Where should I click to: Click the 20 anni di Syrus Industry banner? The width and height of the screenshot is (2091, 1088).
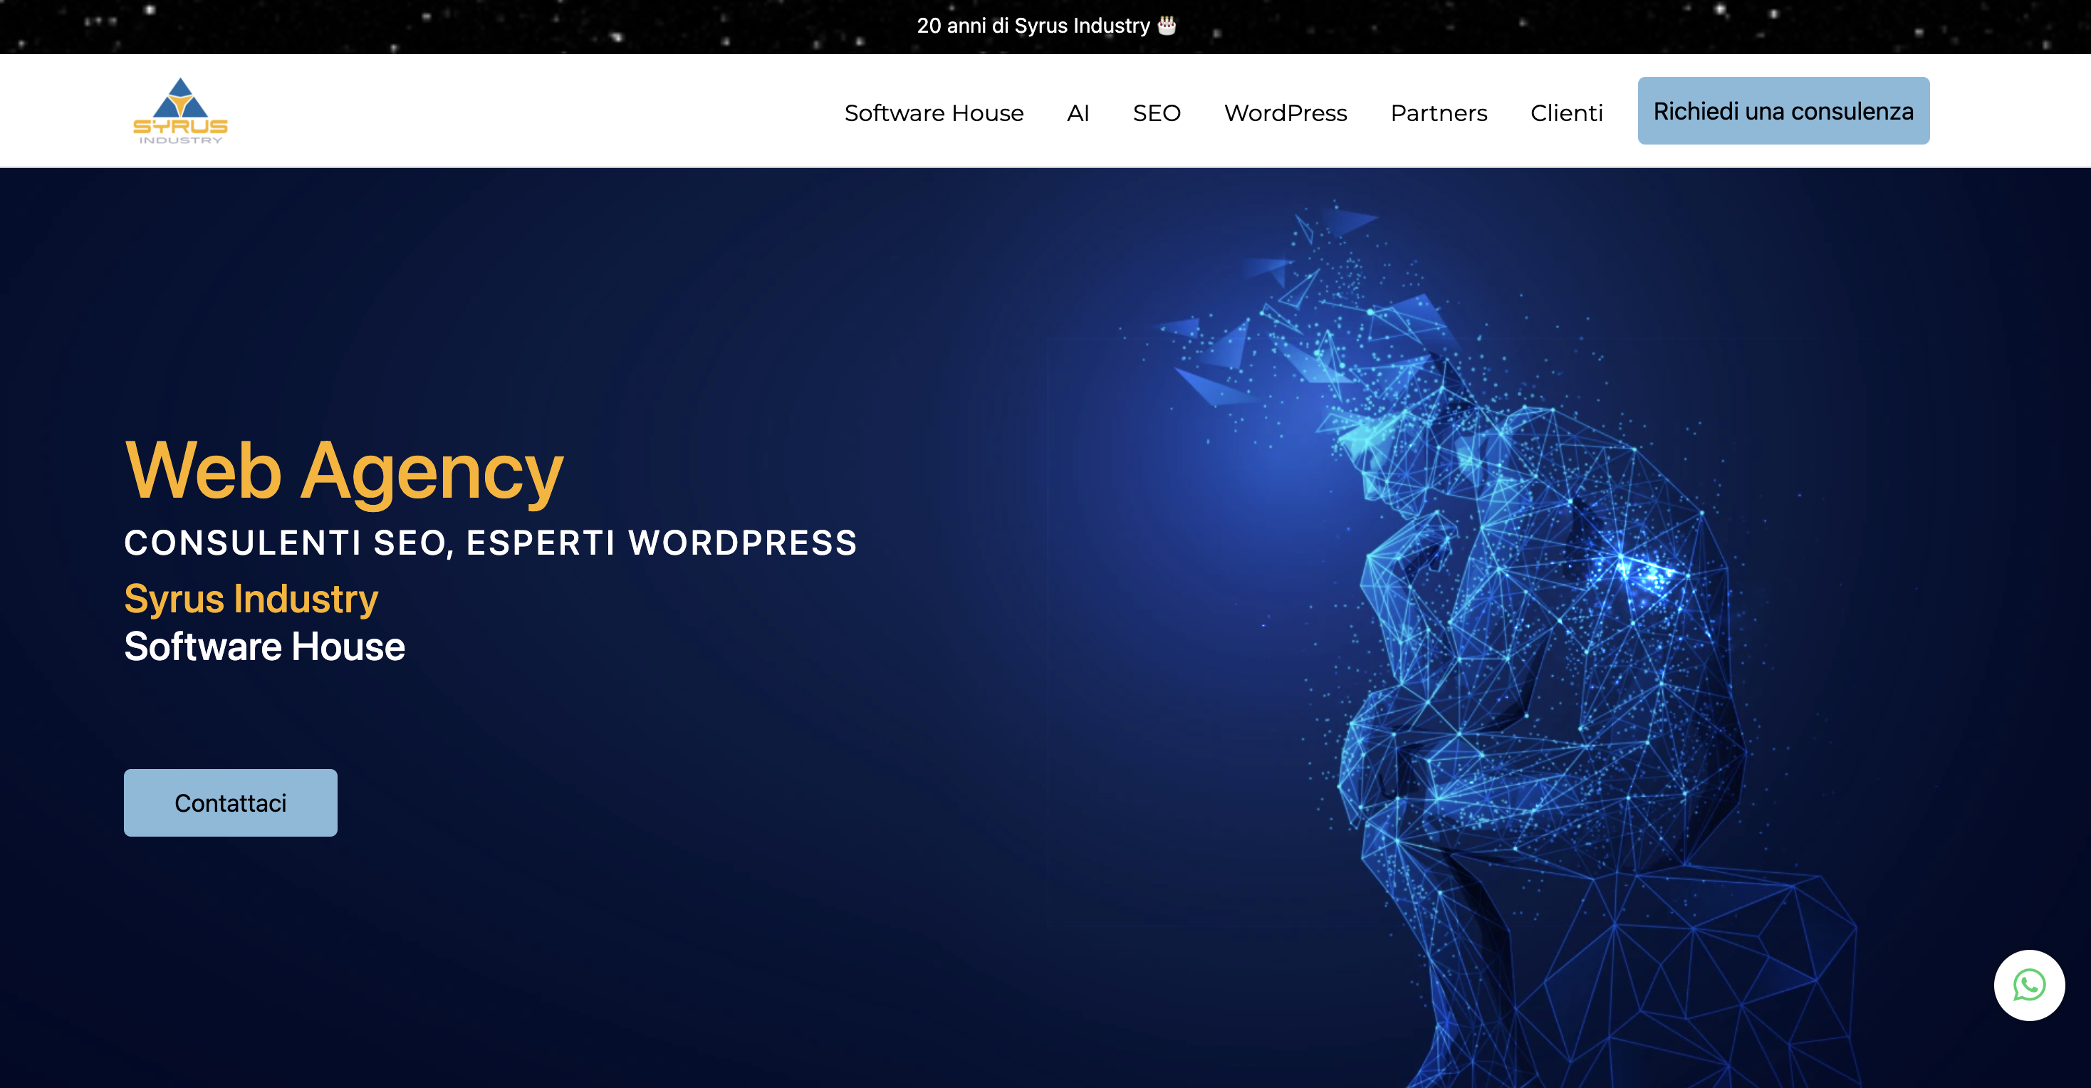tap(1033, 26)
